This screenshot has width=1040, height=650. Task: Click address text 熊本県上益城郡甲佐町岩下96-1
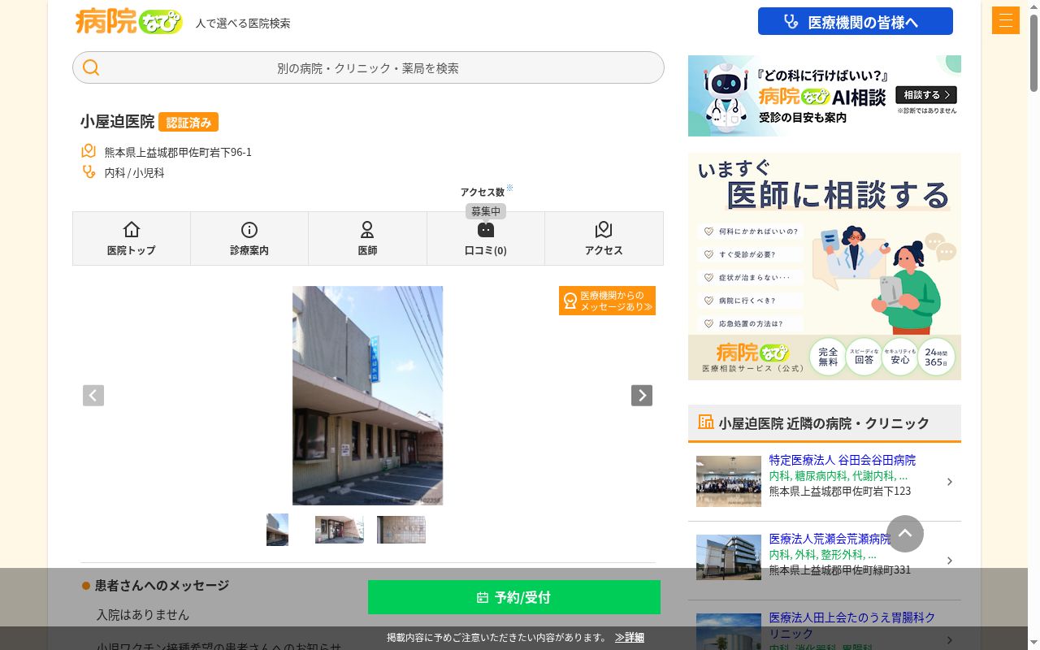178,152
